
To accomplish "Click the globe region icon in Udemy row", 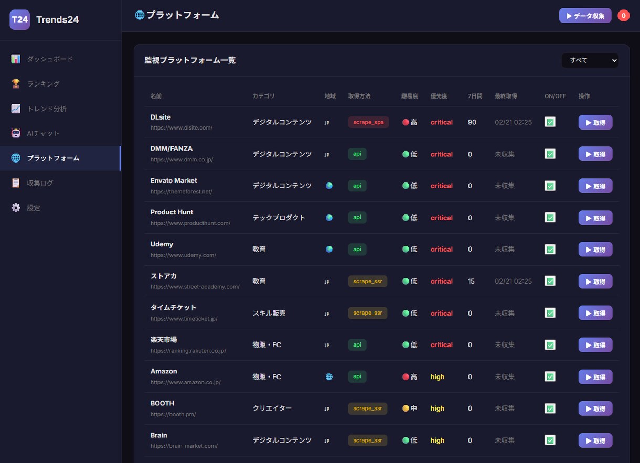I will pyautogui.click(x=329, y=250).
